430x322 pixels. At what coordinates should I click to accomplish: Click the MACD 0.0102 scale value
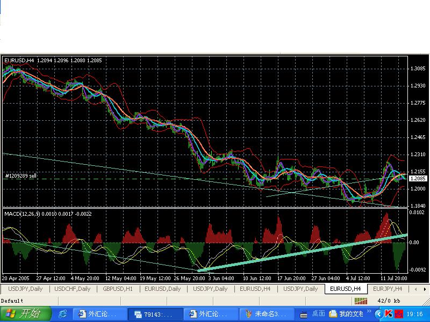click(x=417, y=212)
